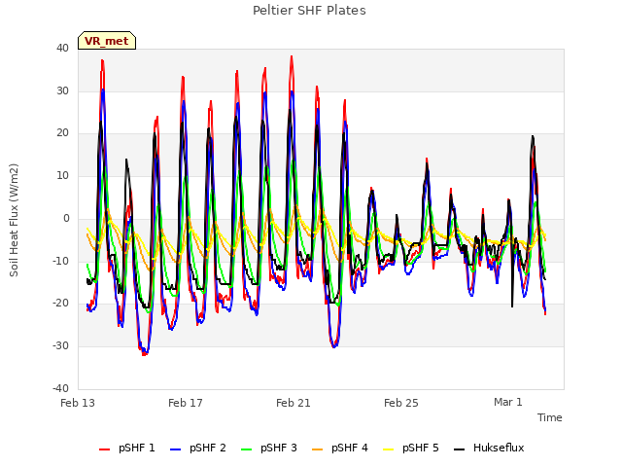This screenshot has height=467, width=622.
Task: Click the 10 y-axis tick label
Action: tap(62, 175)
